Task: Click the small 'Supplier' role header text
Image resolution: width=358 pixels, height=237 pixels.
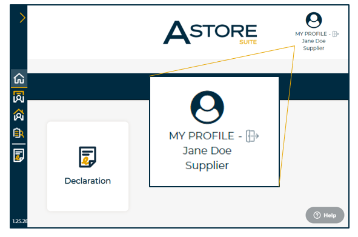Action: [314, 48]
